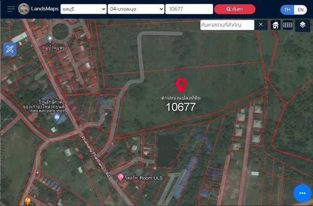Go to the home map view
The width and height of the screenshot is (313, 206).
[x=275, y=25]
